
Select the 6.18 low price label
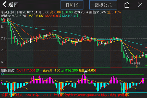click(x=137, y=64)
